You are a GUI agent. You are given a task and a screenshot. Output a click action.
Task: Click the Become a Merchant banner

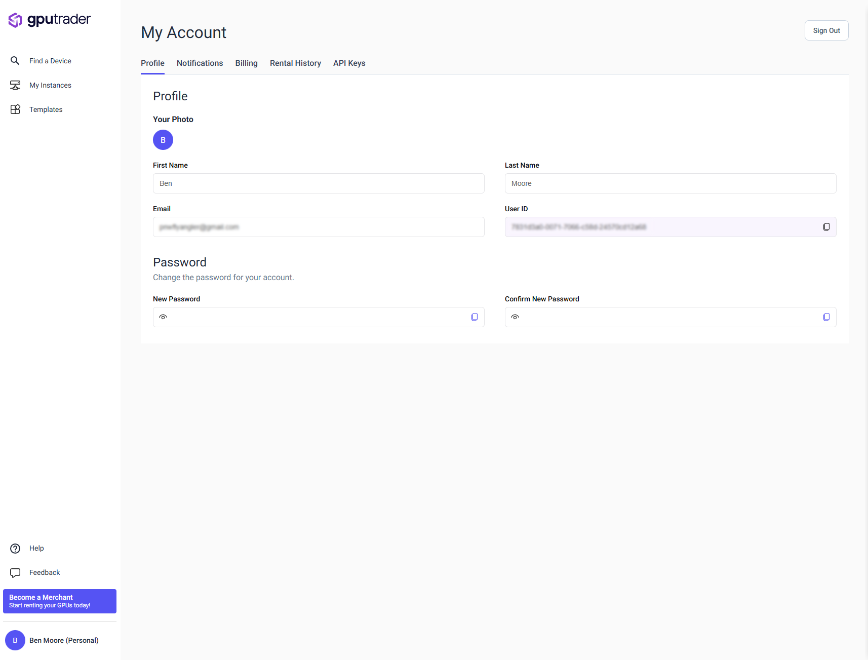(x=60, y=601)
